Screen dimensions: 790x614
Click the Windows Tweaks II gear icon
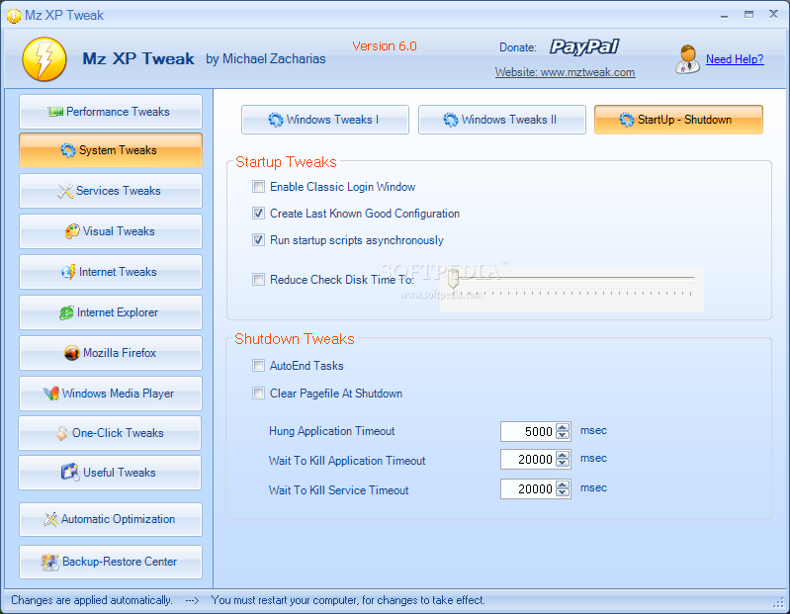[451, 120]
